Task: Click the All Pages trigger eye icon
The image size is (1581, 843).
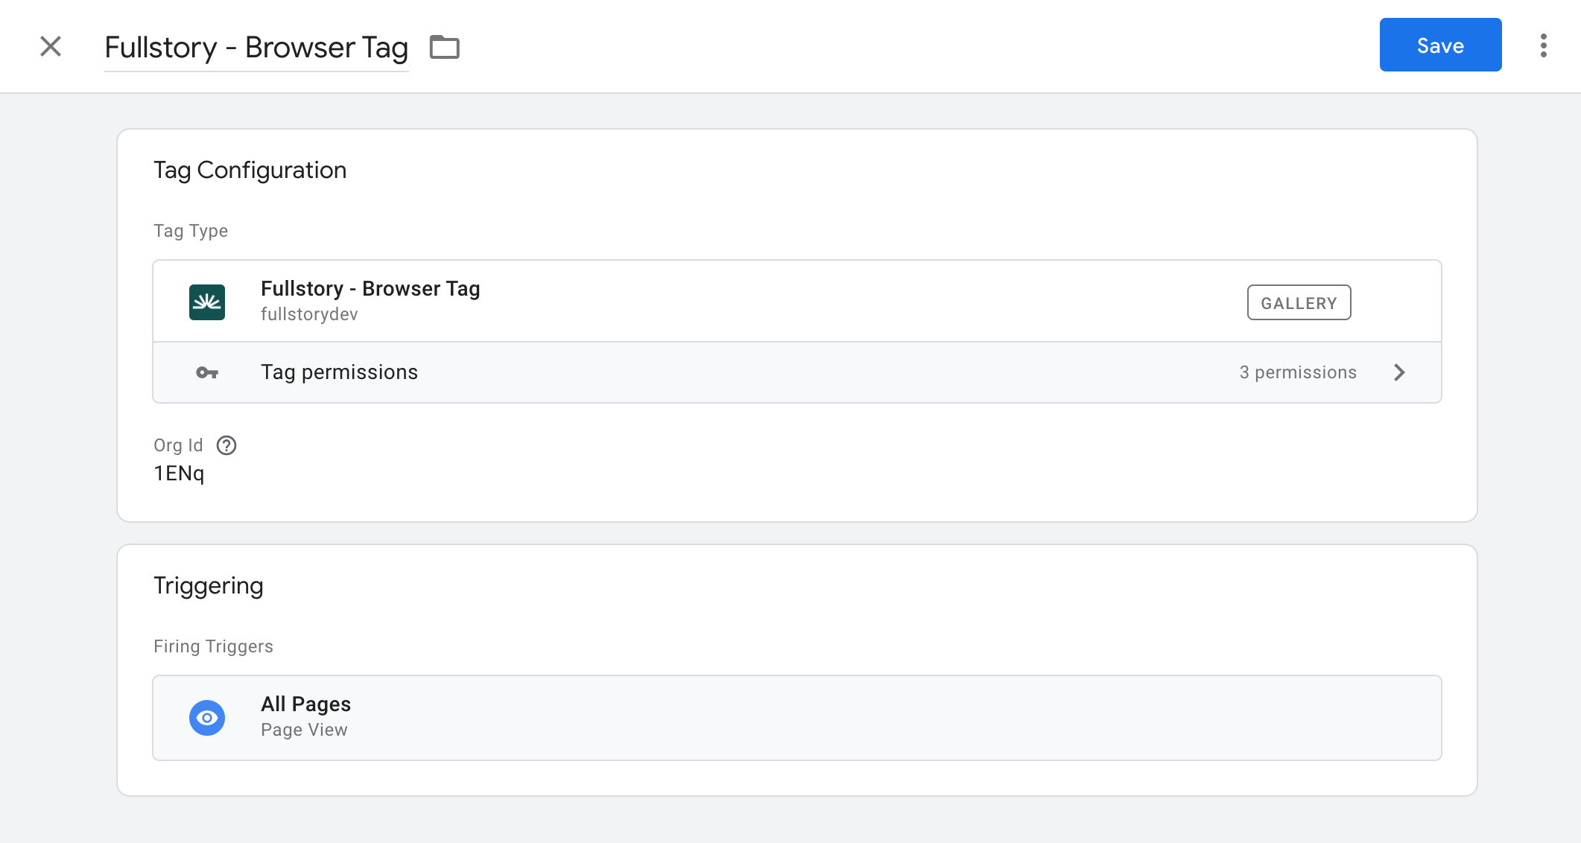Action: point(207,717)
